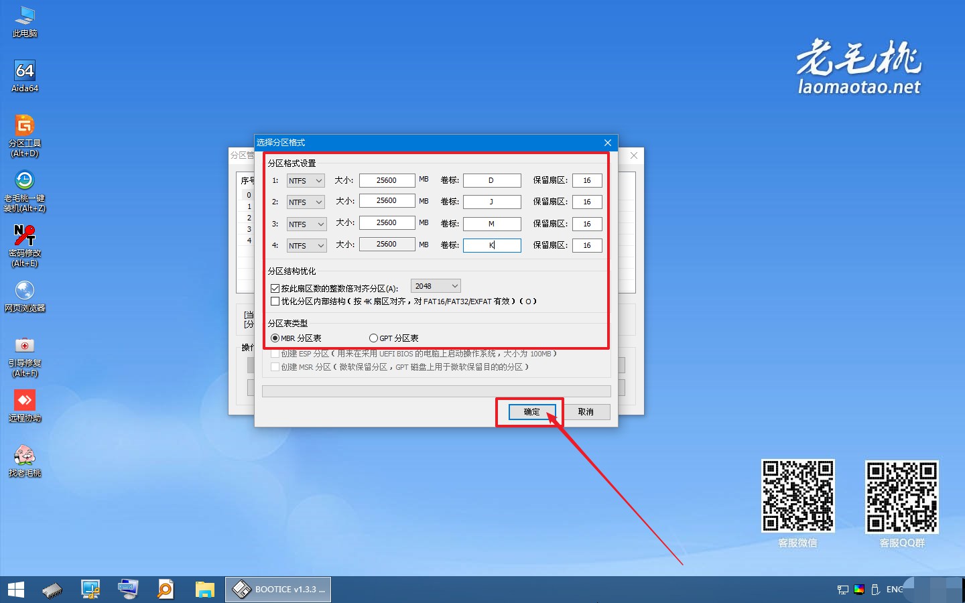Viewport: 965px width, 603px height.
Task: Open partition 2 file system dropdown
Action: (x=306, y=202)
